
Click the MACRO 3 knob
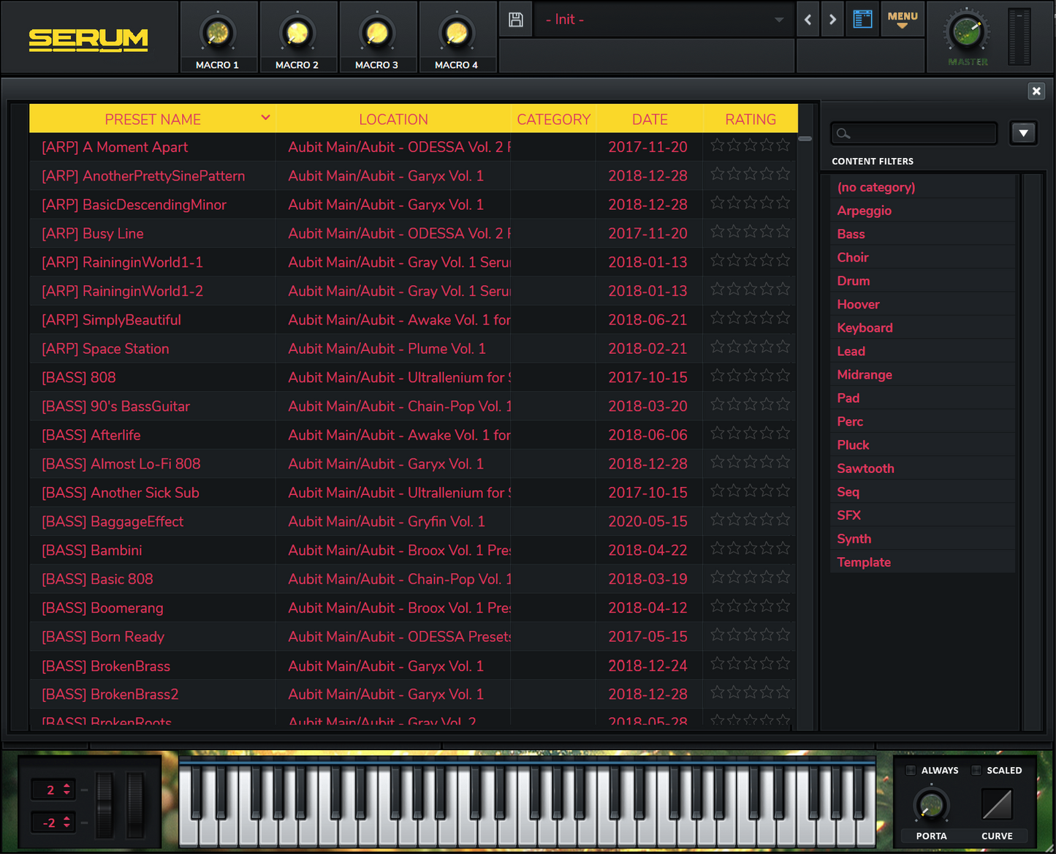click(377, 33)
